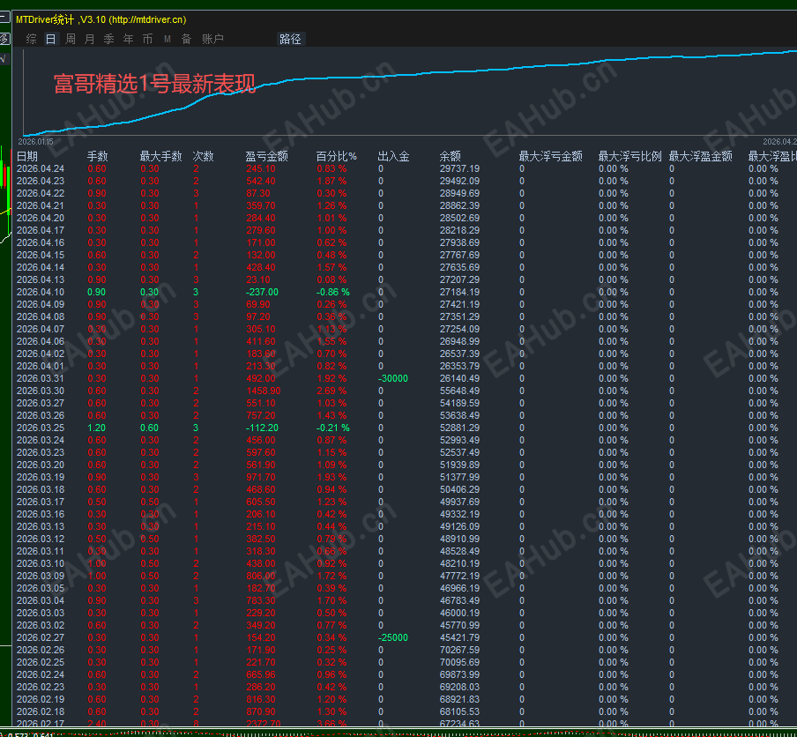Click the balance 29737.19 cell

tap(459, 168)
